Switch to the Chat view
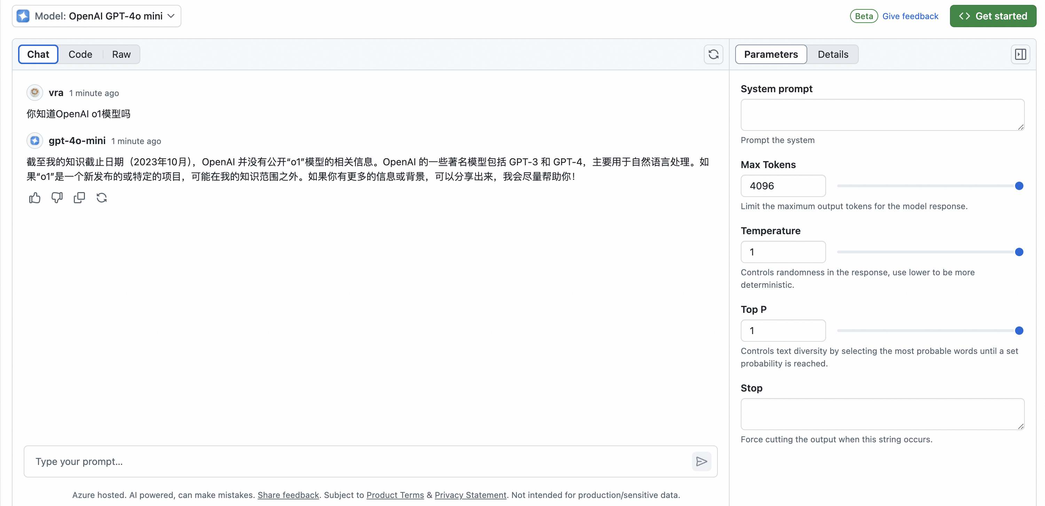The image size is (1045, 506). (x=38, y=54)
